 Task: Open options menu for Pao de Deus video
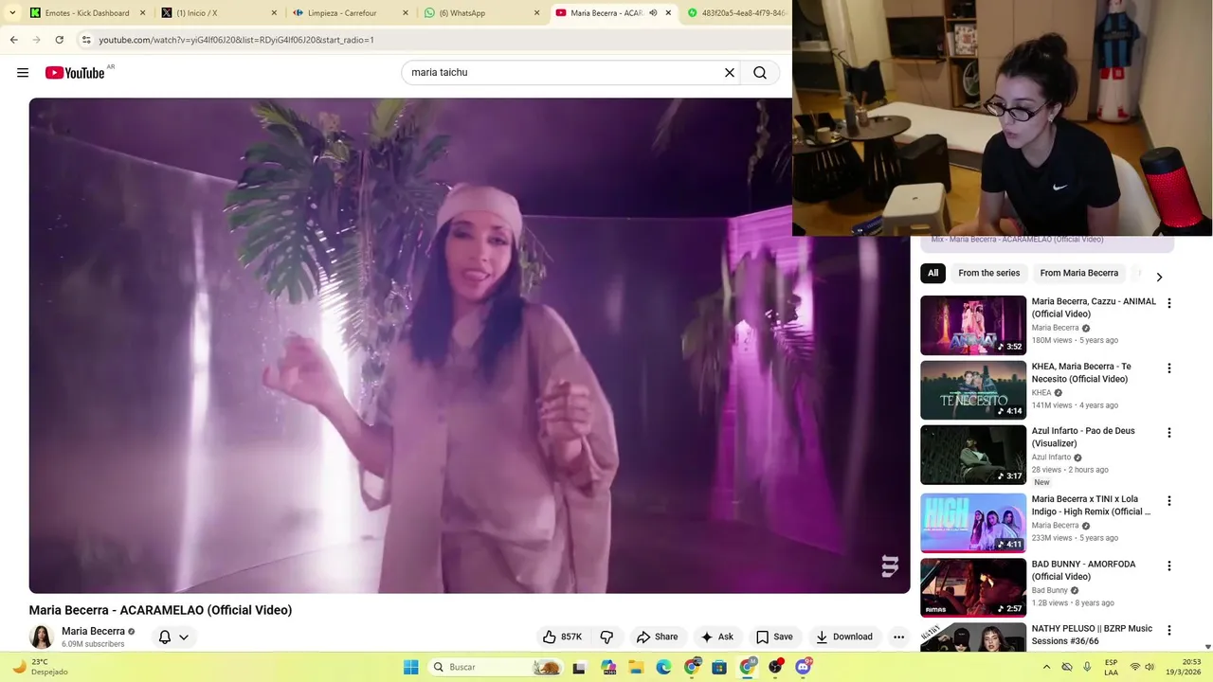[1168, 432]
